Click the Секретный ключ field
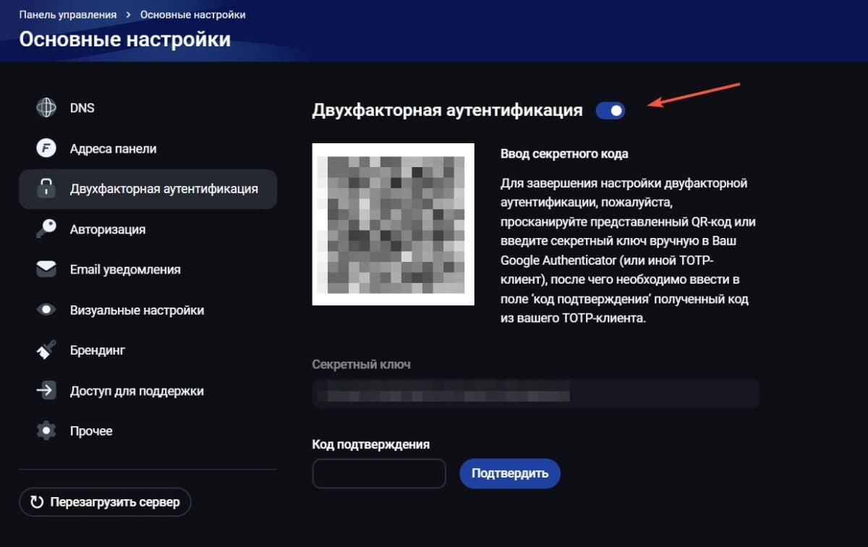Viewport: 868px width, 547px height. 535,394
